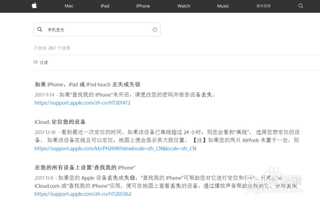Open result iCloud: 定位您的设备
This screenshot has height=201, width=320.
point(60,122)
